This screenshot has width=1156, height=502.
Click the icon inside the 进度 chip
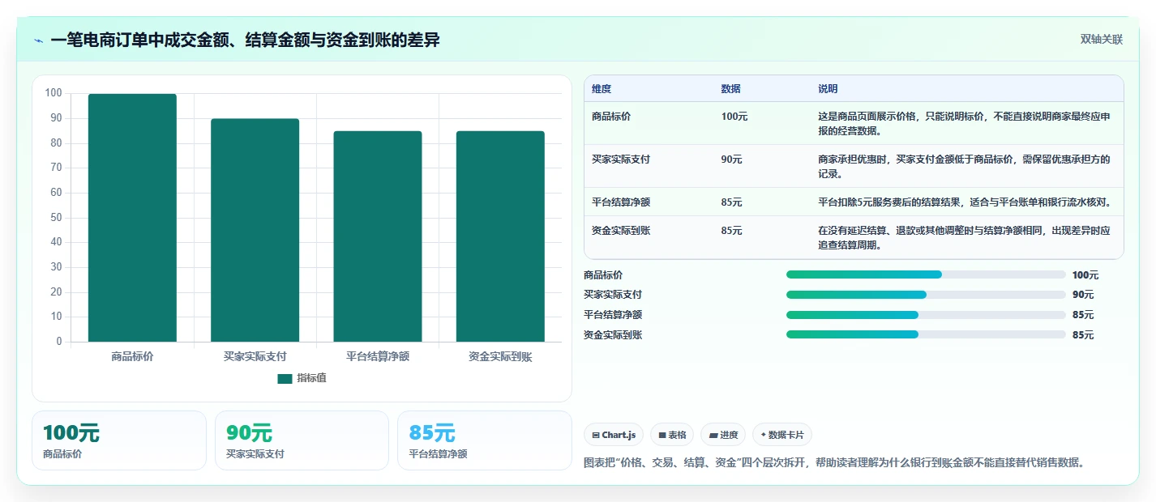713,436
